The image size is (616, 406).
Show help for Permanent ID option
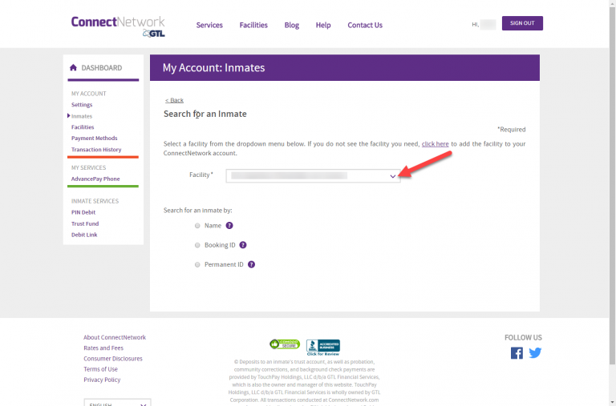(251, 264)
